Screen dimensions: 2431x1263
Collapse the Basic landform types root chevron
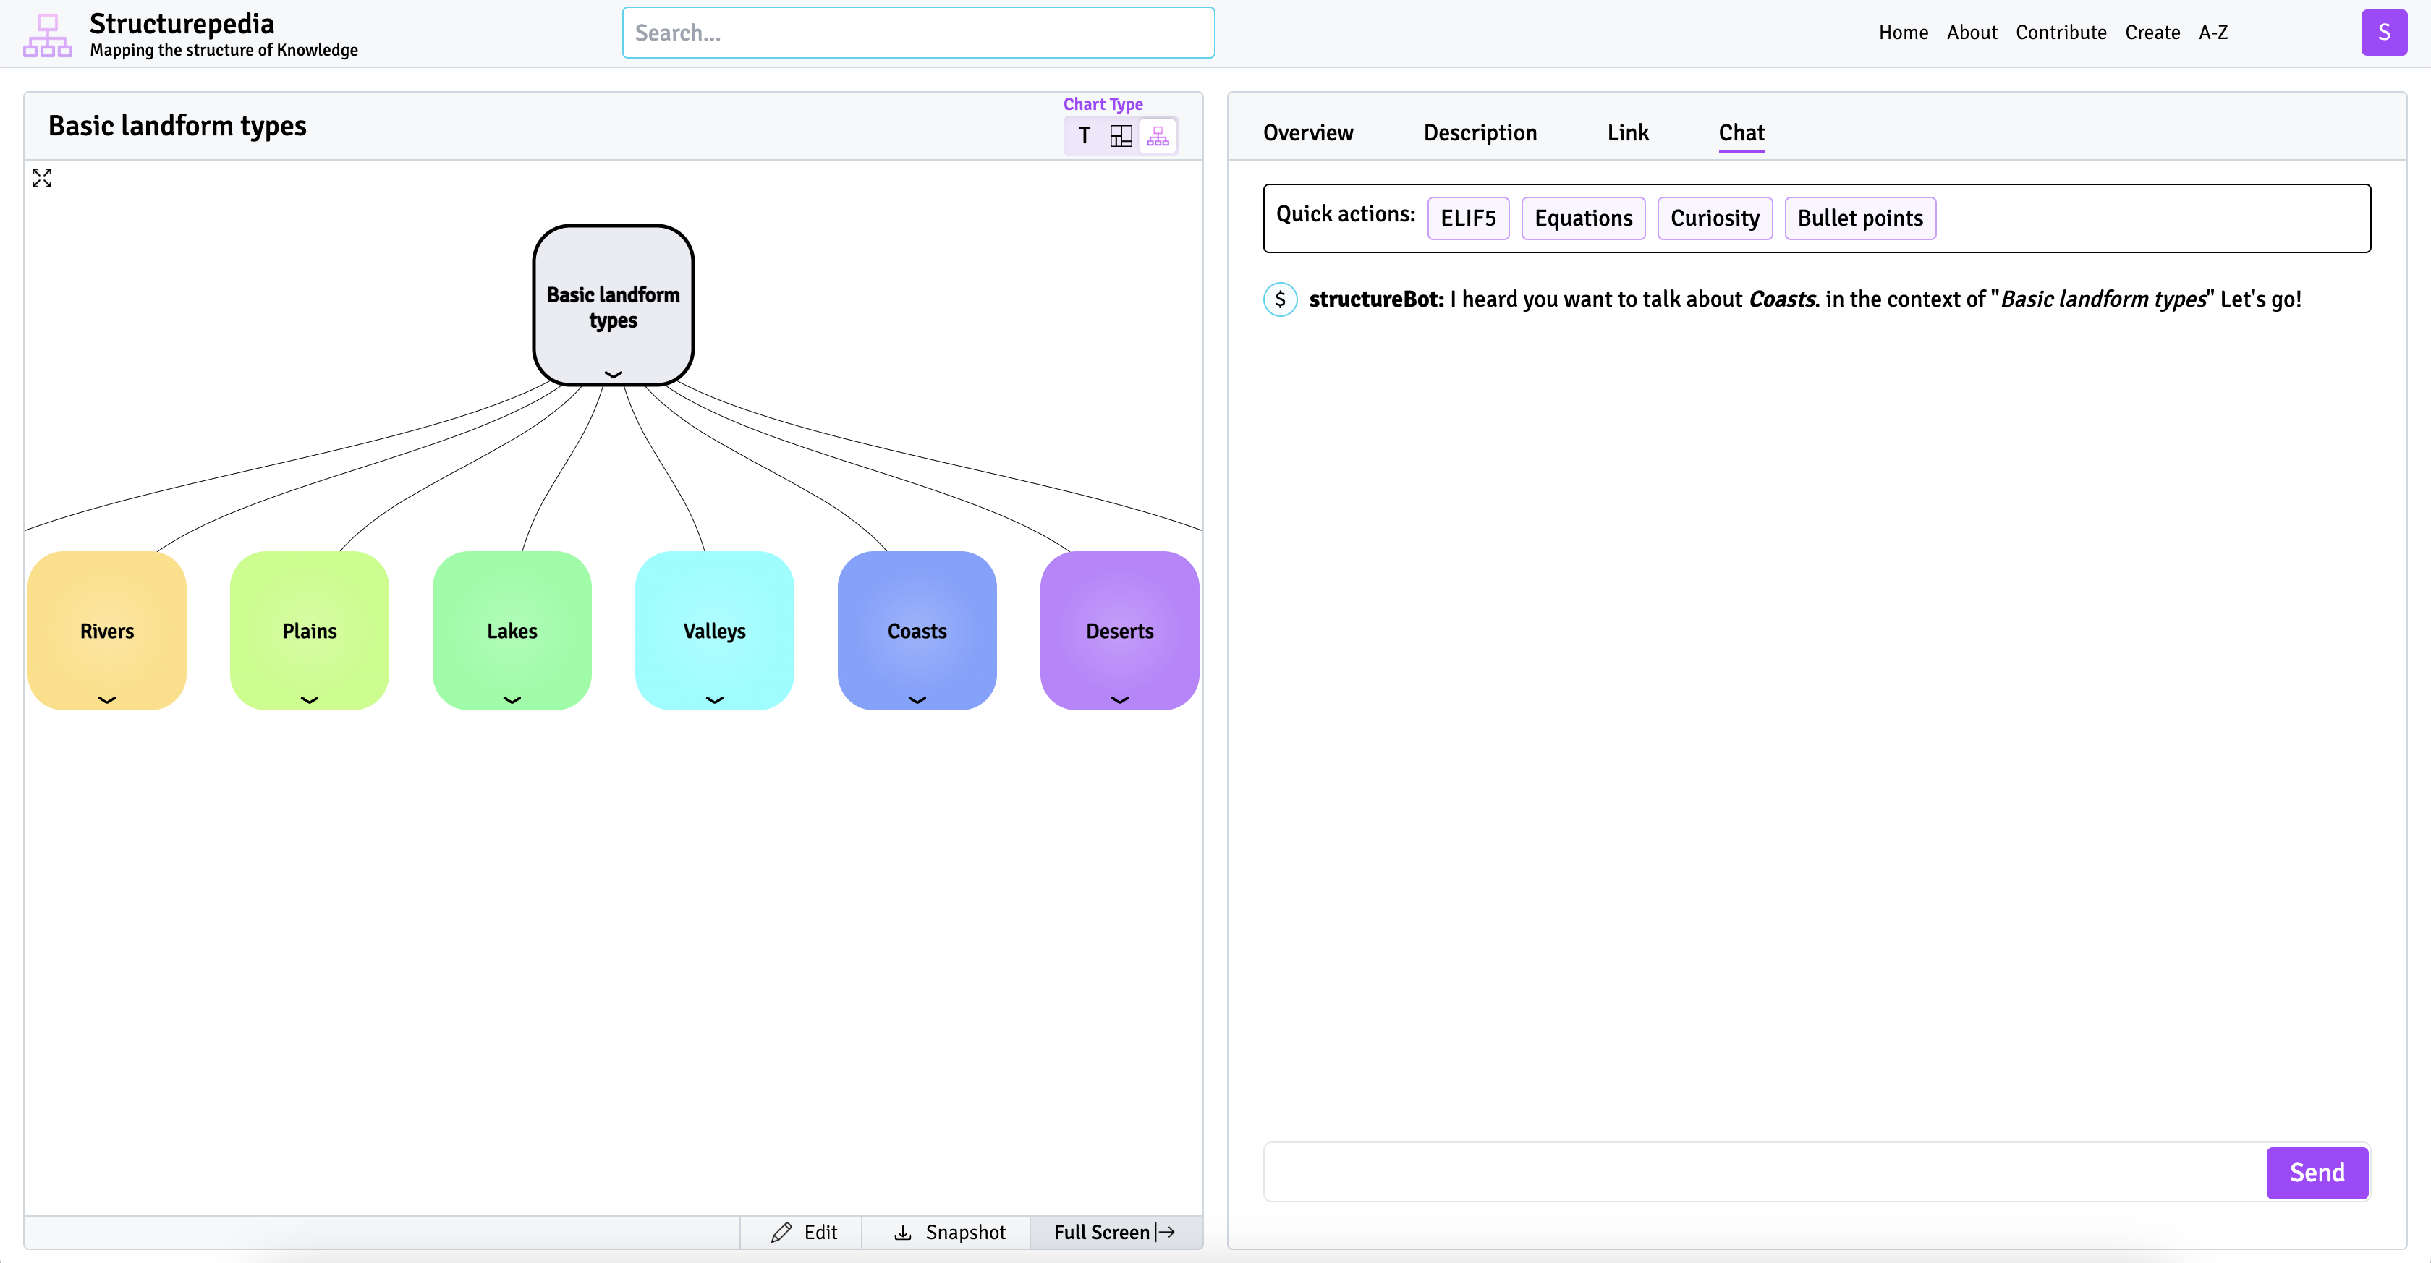pos(613,375)
